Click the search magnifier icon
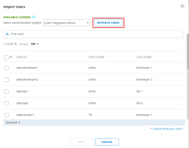This screenshot has height=148, width=189. tap(7, 34)
